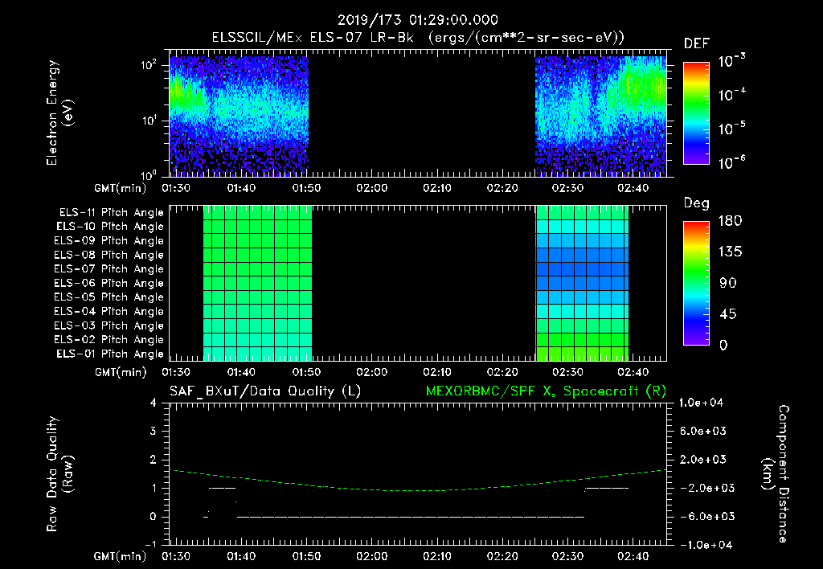Click the left electron energy spectrogram region
The height and width of the screenshot is (569, 823).
239,116
